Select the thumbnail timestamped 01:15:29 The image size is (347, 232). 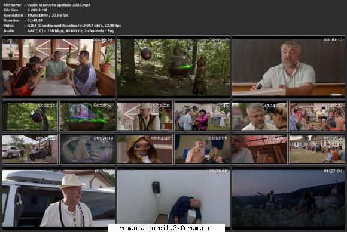(260, 149)
